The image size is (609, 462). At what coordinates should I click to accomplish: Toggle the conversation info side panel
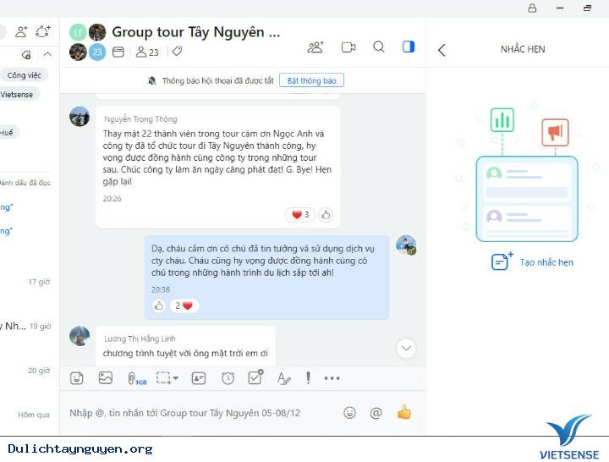point(409,47)
